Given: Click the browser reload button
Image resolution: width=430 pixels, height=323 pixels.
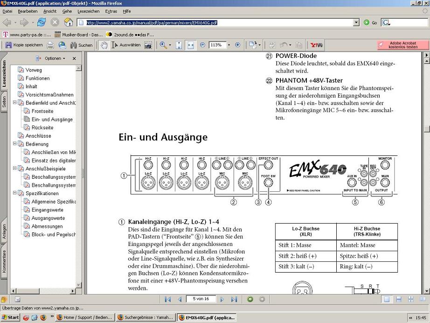Looking at the screenshot, I should [x=42, y=22].
